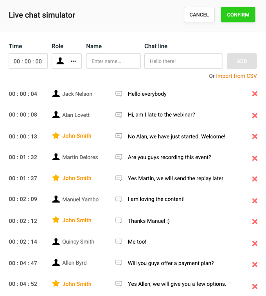Click the chat bubble icon beside "Thanks Manuel :)"
Screen dimensions: 266x296
click(x=119, y=221)
